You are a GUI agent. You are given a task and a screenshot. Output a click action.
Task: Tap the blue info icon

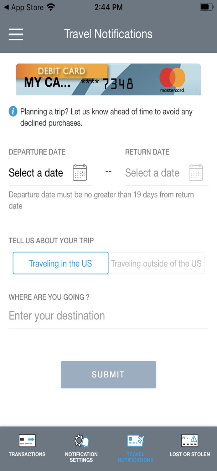point(13,111)
